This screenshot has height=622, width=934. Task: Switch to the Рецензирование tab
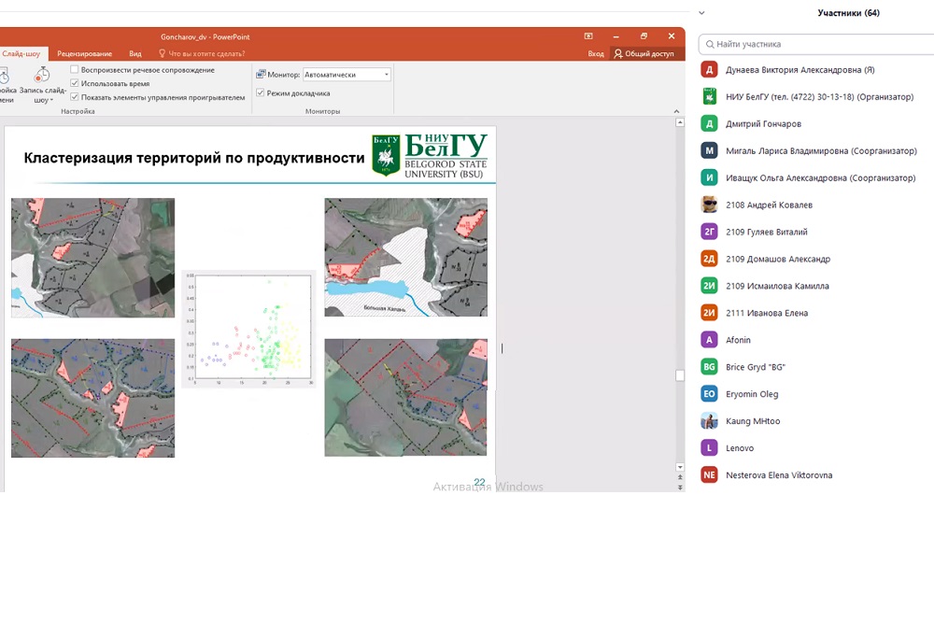[x=84, y=54]
